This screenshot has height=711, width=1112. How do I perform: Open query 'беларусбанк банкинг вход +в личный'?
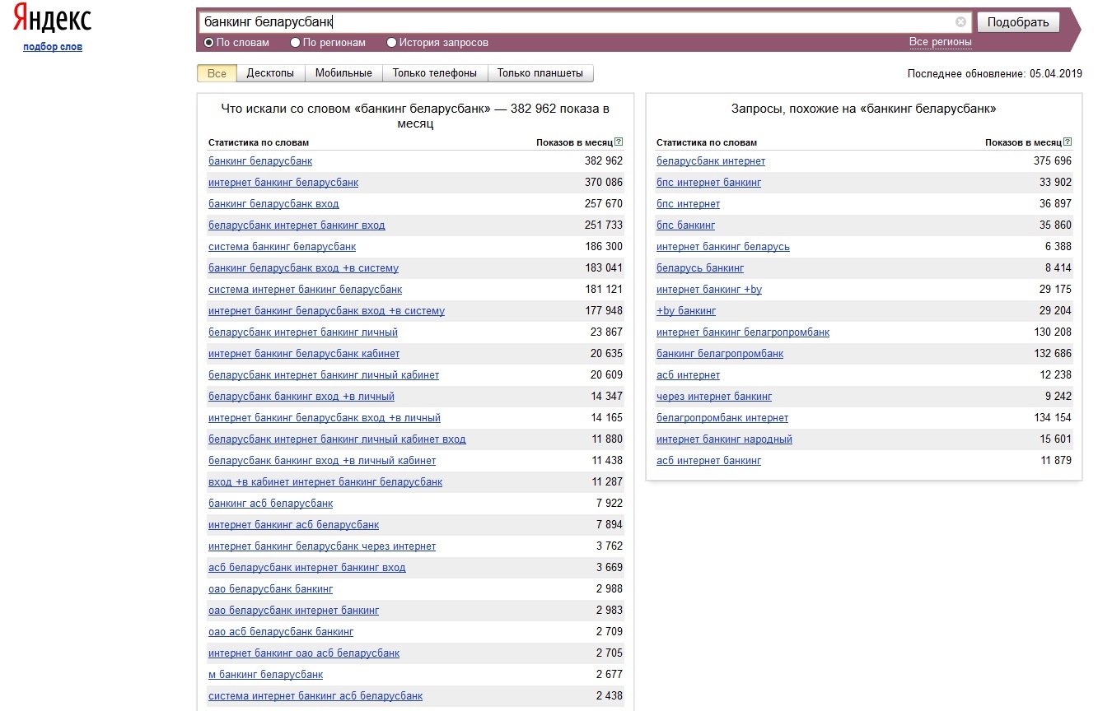click(x=301, y=397)
